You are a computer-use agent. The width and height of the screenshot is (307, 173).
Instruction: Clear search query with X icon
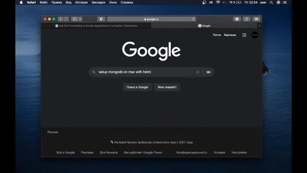pos(198,72)
